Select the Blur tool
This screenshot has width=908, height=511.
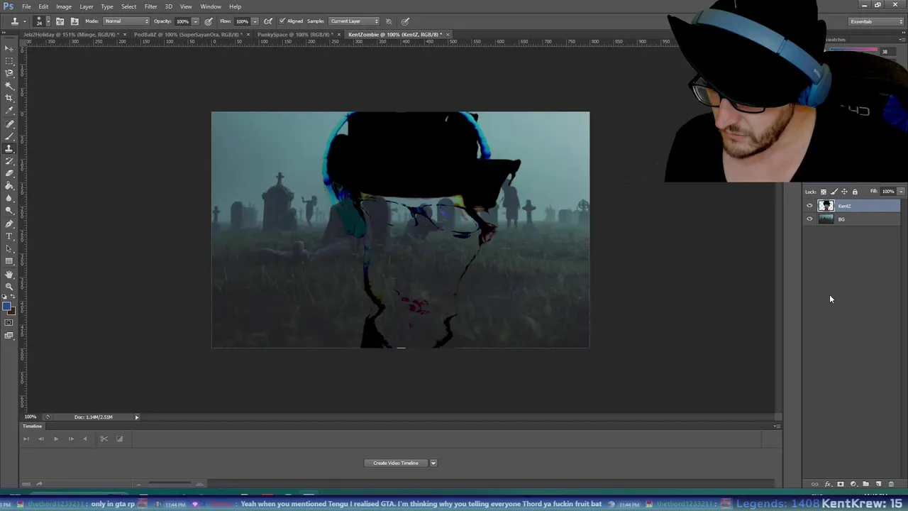click(x=9, y=198)
